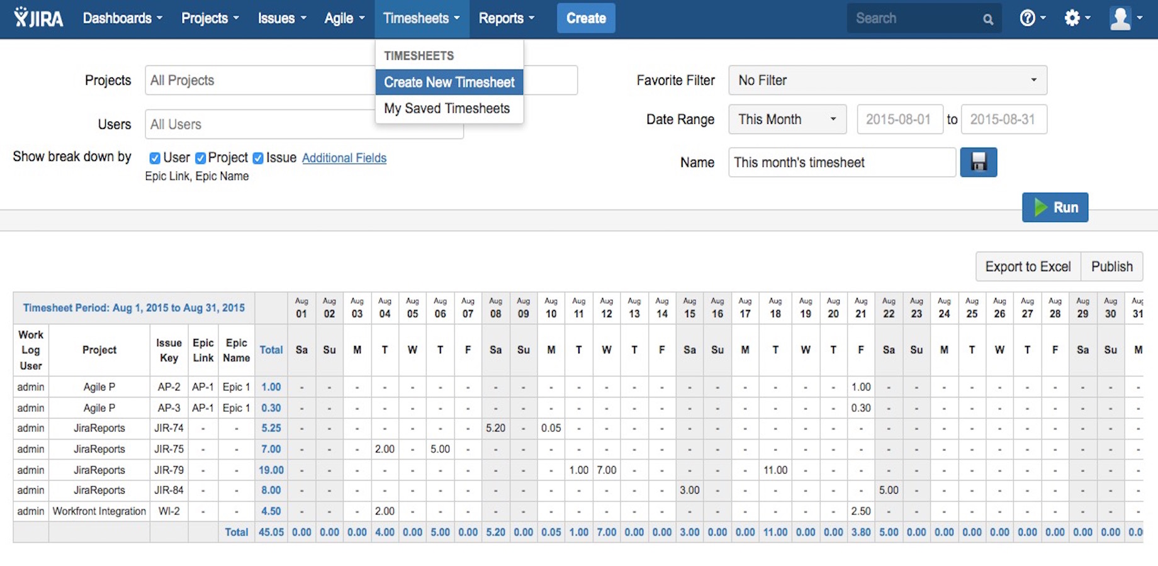1158x566 pixels.
Task: Open the Additional Fields link
Action: [x=344, y=158]
